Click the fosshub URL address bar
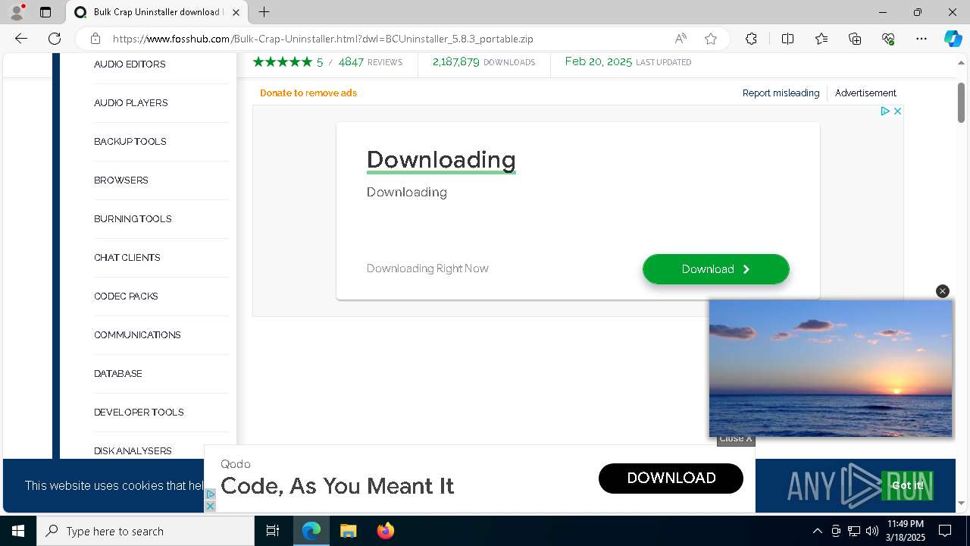Screen dimensions: 970x546 [x=323, y=39]
